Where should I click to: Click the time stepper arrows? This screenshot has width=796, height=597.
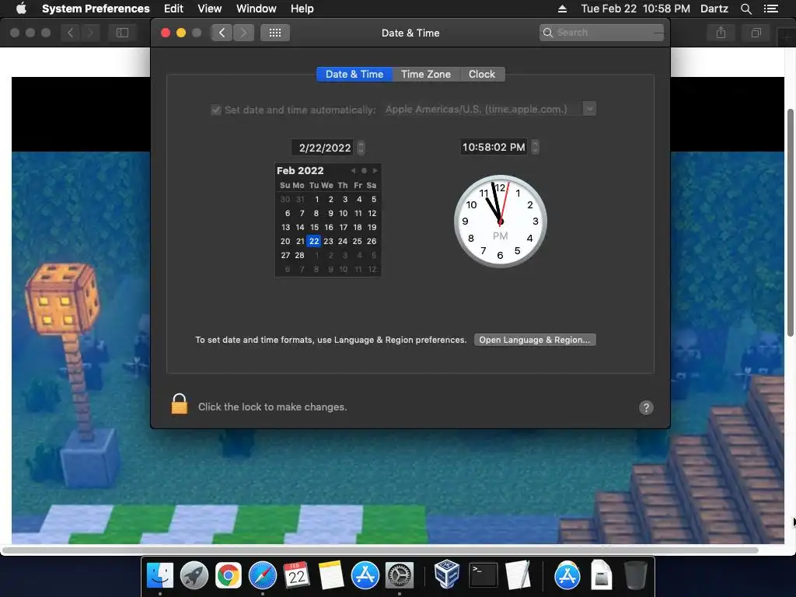point(535,147)
